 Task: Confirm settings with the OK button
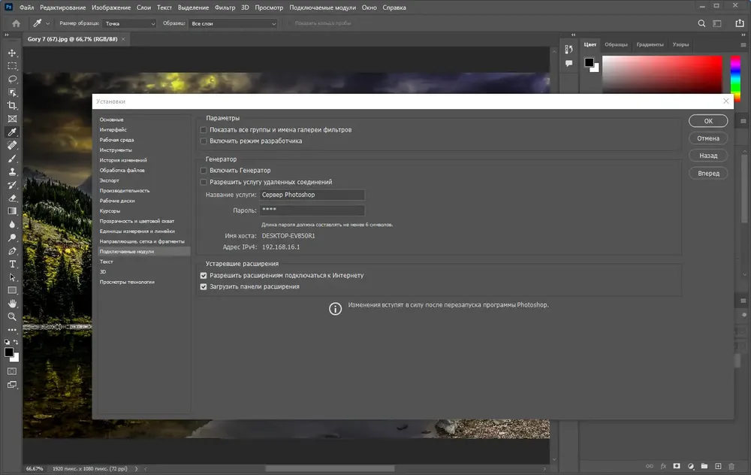tap(708, 121)
